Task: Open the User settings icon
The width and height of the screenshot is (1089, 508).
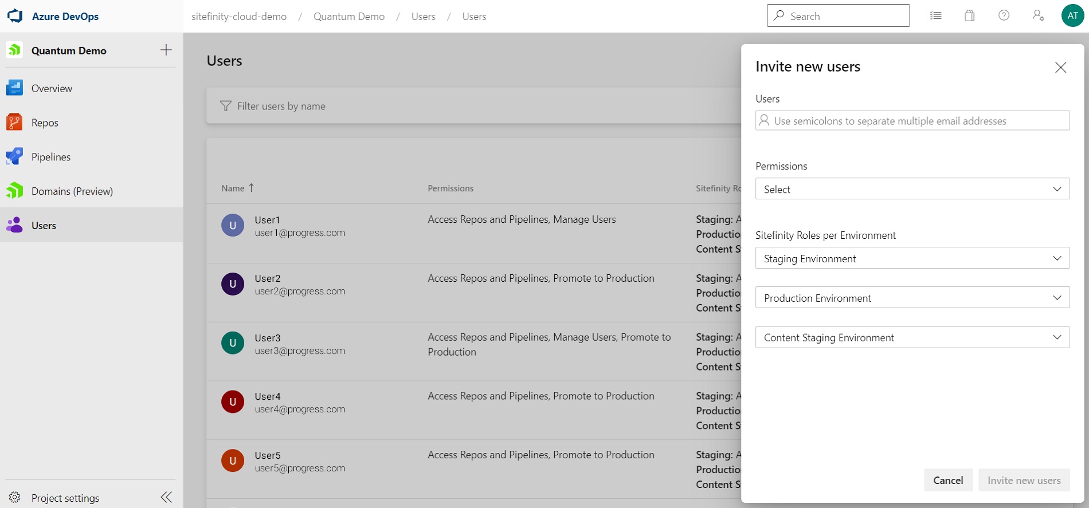Action: (x=1038, y=16)
